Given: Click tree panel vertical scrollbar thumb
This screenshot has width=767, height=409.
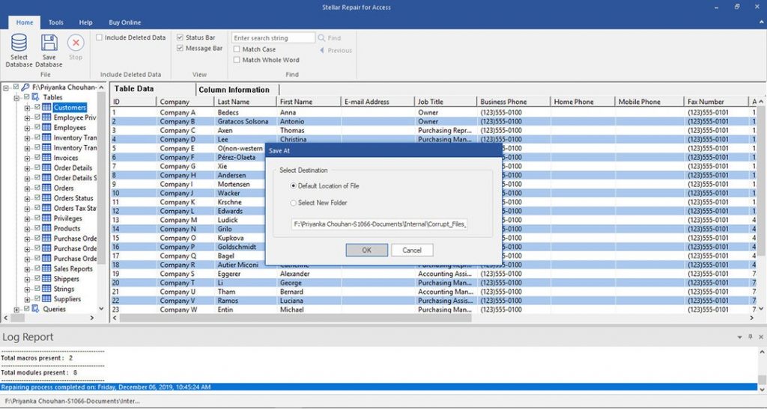Looking at the screenshot, I should coord(101,178).
